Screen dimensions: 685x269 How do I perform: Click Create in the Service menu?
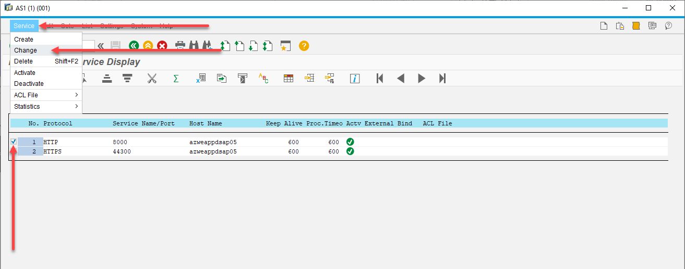click(x=23, y=40)
